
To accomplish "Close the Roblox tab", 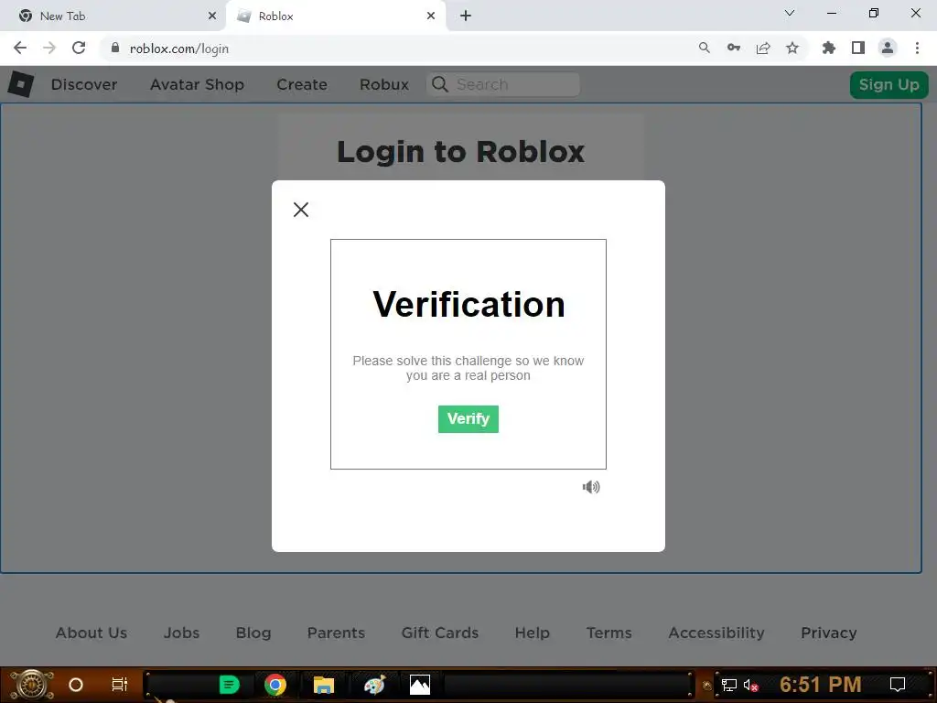I will tap(431, 16).
